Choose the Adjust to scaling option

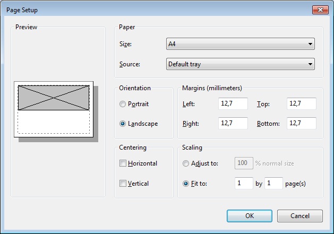pyautogui.click(x=185, y=163)
